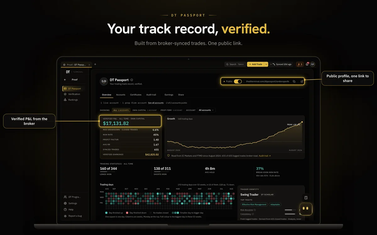The height and width of the screenshot is (235, 377).
Task: Click the Verified P&L value $17,131.82
Action: point(116,123)
